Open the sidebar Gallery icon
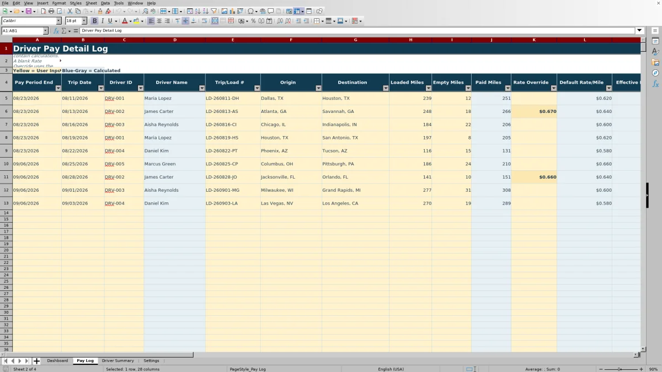Viewport: 662px width, 372px height. [655, 62]
